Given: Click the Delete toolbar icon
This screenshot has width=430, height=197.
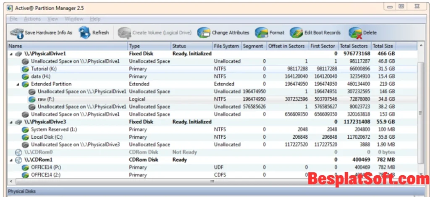Looking at the screenshot, I should pyautogui.click(x=355, y=33).
